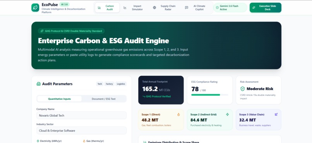Click the 84.6 MT value
The height and width of the screenshot is (143, 312).
tap(199, 120)
